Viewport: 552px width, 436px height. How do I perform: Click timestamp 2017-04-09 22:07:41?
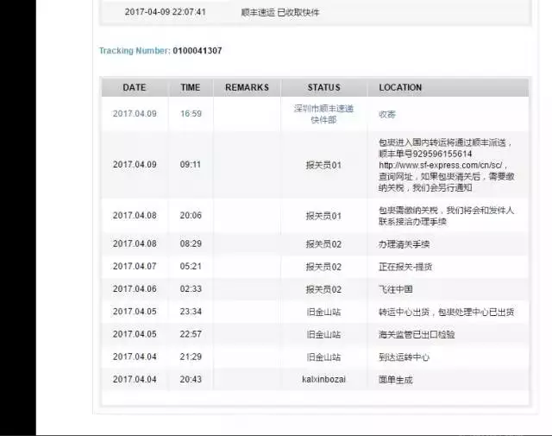[x=165, y=12]
